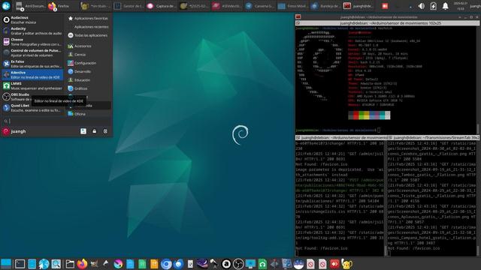Show Todas las aplicaciones category
This screenshot has width=481, height=270.
click(88, 35)
